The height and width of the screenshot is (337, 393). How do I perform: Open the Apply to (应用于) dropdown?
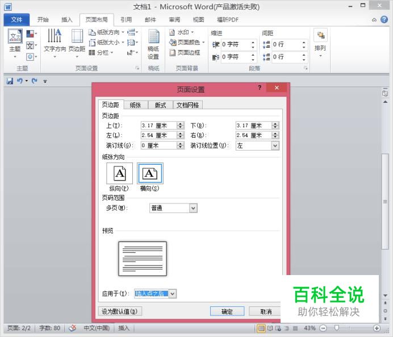pos(173,294)
